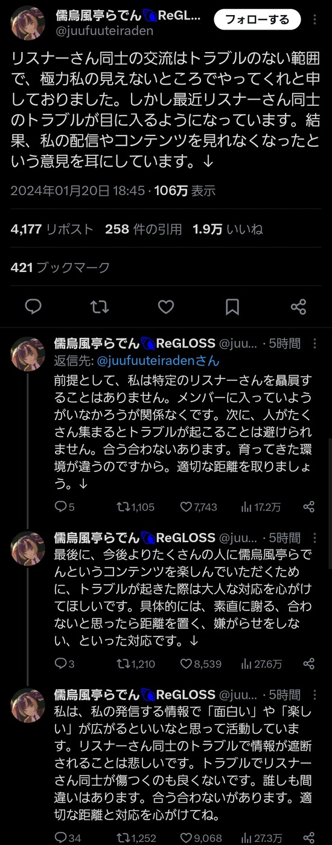Screen dimensions: 332x845
Task: Reply to the tweet with 3 comments
Action: [x=65, y=664]
